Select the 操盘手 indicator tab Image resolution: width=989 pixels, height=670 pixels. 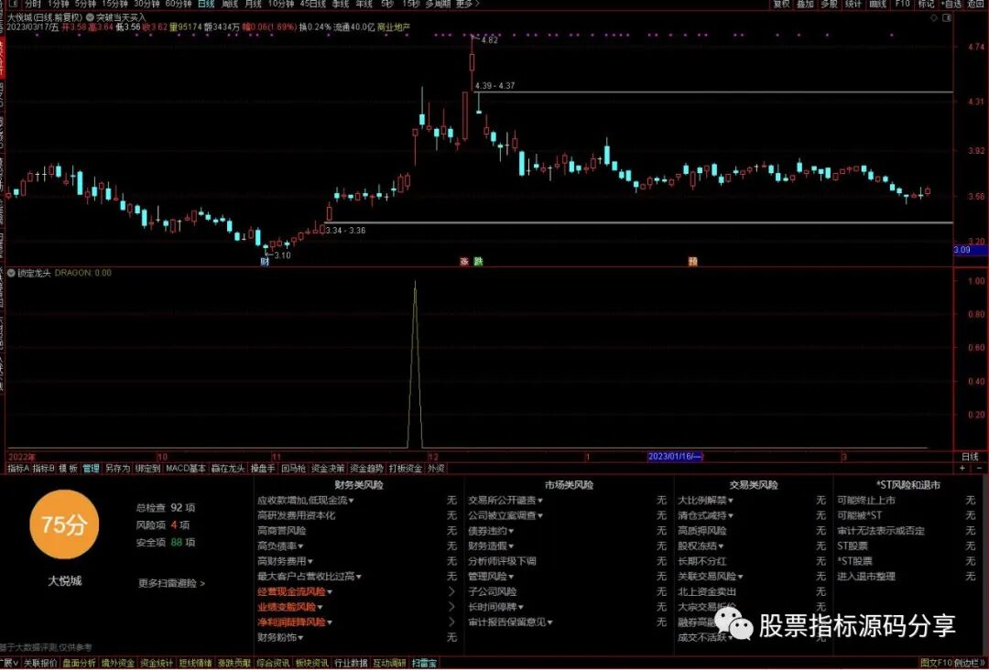[x=263, y=469]
